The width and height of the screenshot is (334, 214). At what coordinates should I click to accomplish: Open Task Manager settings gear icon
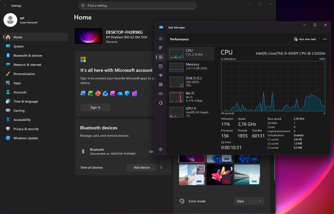coord(161,149)
